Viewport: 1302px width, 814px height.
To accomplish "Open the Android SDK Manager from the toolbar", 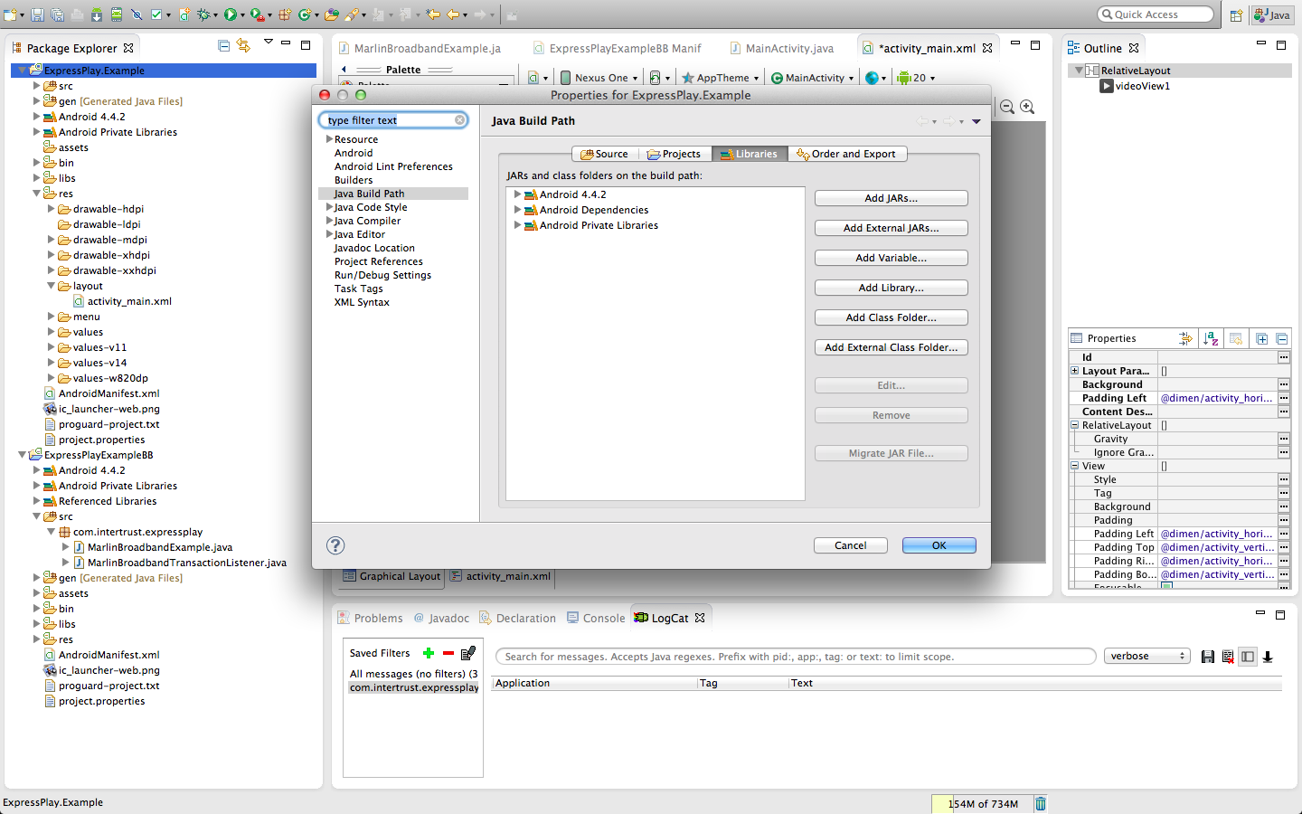I will point(97,14).
